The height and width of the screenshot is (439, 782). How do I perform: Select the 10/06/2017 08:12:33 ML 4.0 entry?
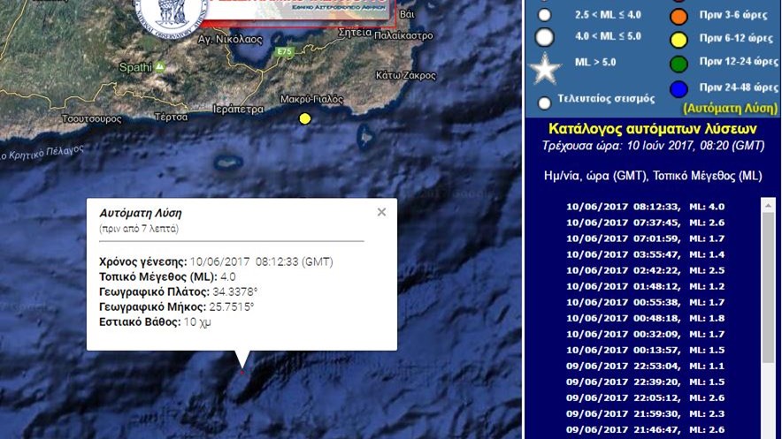[646, 207]
